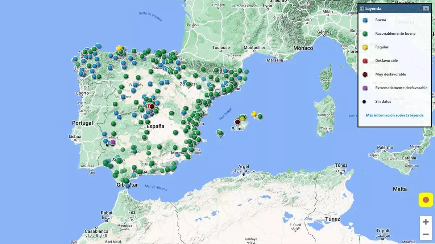
Task: Click the blue 'Buena' legend swatch
Action: click(x=365, y=20)
